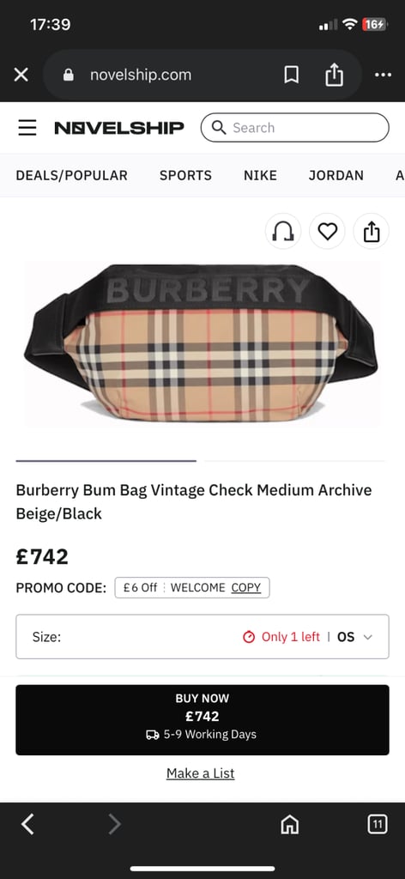Add bag to wishlist with heart icon
This screenshot has height=879, width=405.
pos(327,231)
